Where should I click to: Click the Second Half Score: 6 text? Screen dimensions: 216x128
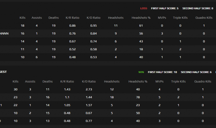pyautogui.click(x=196, y=72)
